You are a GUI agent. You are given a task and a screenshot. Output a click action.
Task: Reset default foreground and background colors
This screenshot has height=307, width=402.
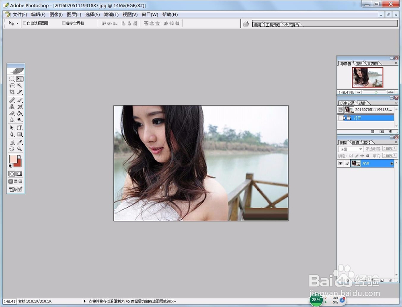click(x=10, y=166)
